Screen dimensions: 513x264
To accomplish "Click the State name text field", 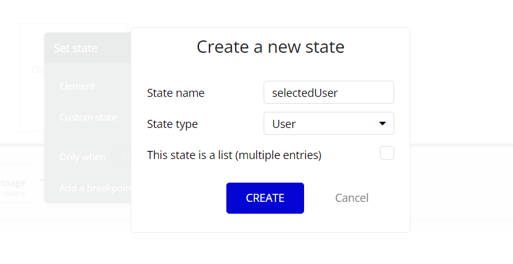I will pyautogui.click(x=328, y=93).
